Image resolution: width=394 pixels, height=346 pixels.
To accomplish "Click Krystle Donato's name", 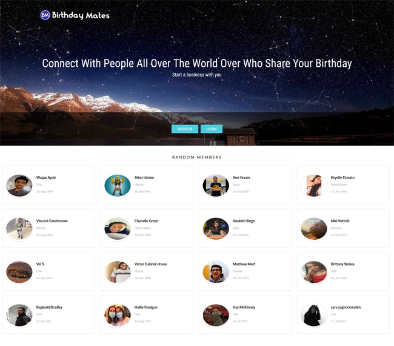I will click(342, 178).
